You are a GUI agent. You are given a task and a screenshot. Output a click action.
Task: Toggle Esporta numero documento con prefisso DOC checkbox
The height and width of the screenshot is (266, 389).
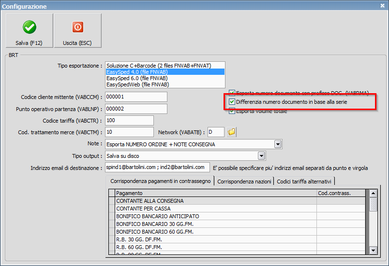click(x=232, y=93)
